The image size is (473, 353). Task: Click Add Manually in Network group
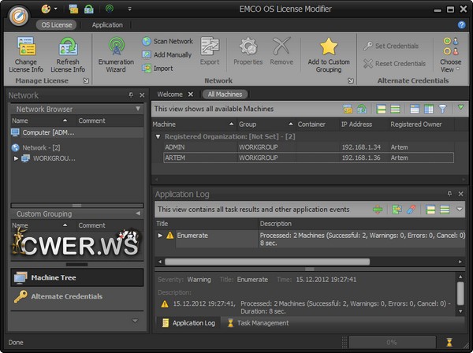click(x=167, y=54)
